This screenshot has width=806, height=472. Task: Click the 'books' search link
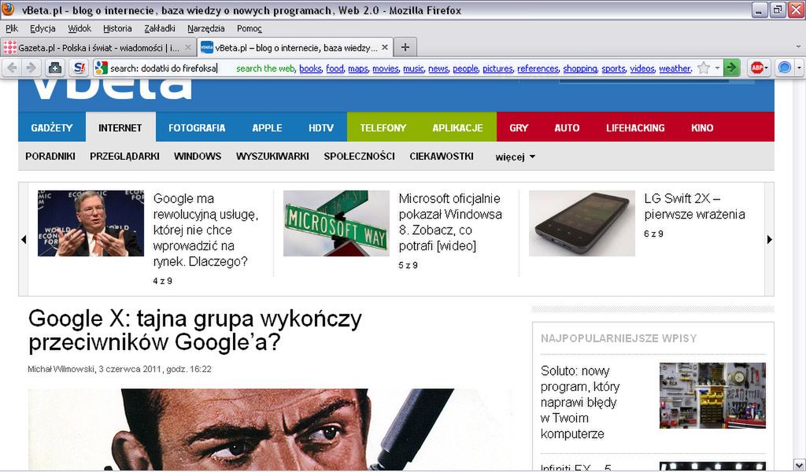pyautogui.click(x=310, y=68)
